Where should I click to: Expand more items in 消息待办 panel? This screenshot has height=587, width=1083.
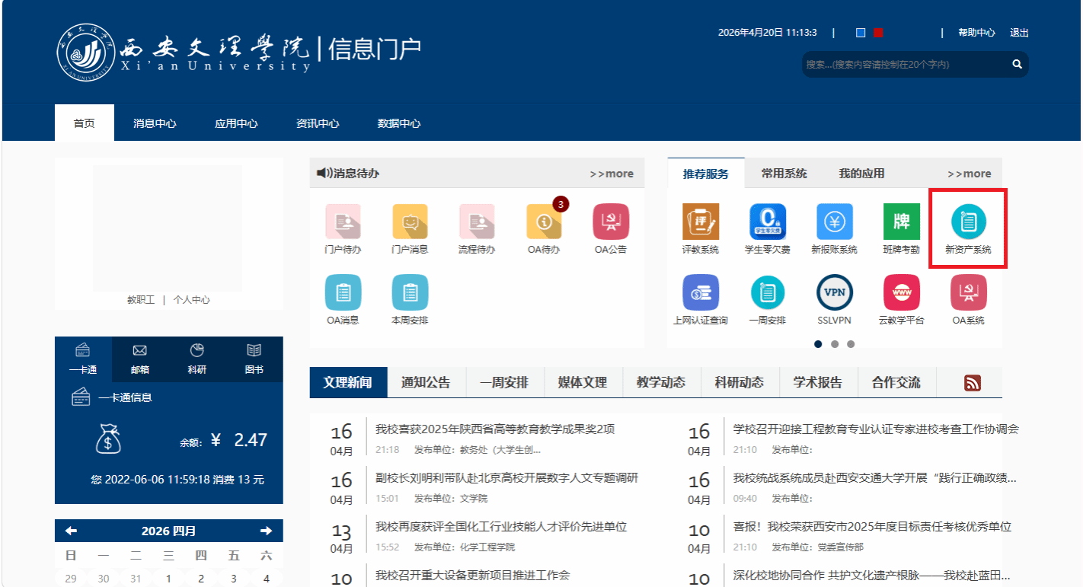[612, 174]
